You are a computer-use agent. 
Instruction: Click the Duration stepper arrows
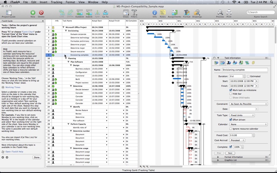244,76
